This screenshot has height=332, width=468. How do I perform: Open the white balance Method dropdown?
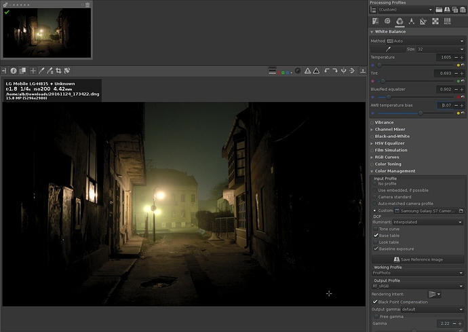coord(425,41)
